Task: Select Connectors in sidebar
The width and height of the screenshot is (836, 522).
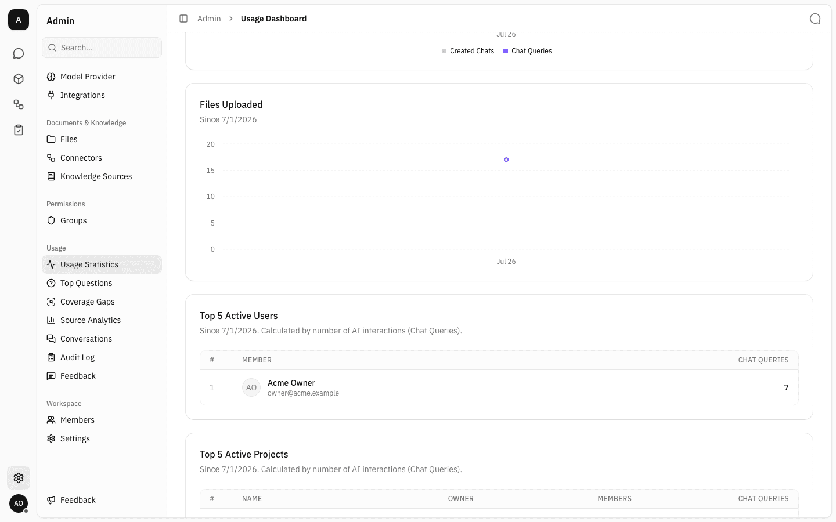Action: pos(102,158)
